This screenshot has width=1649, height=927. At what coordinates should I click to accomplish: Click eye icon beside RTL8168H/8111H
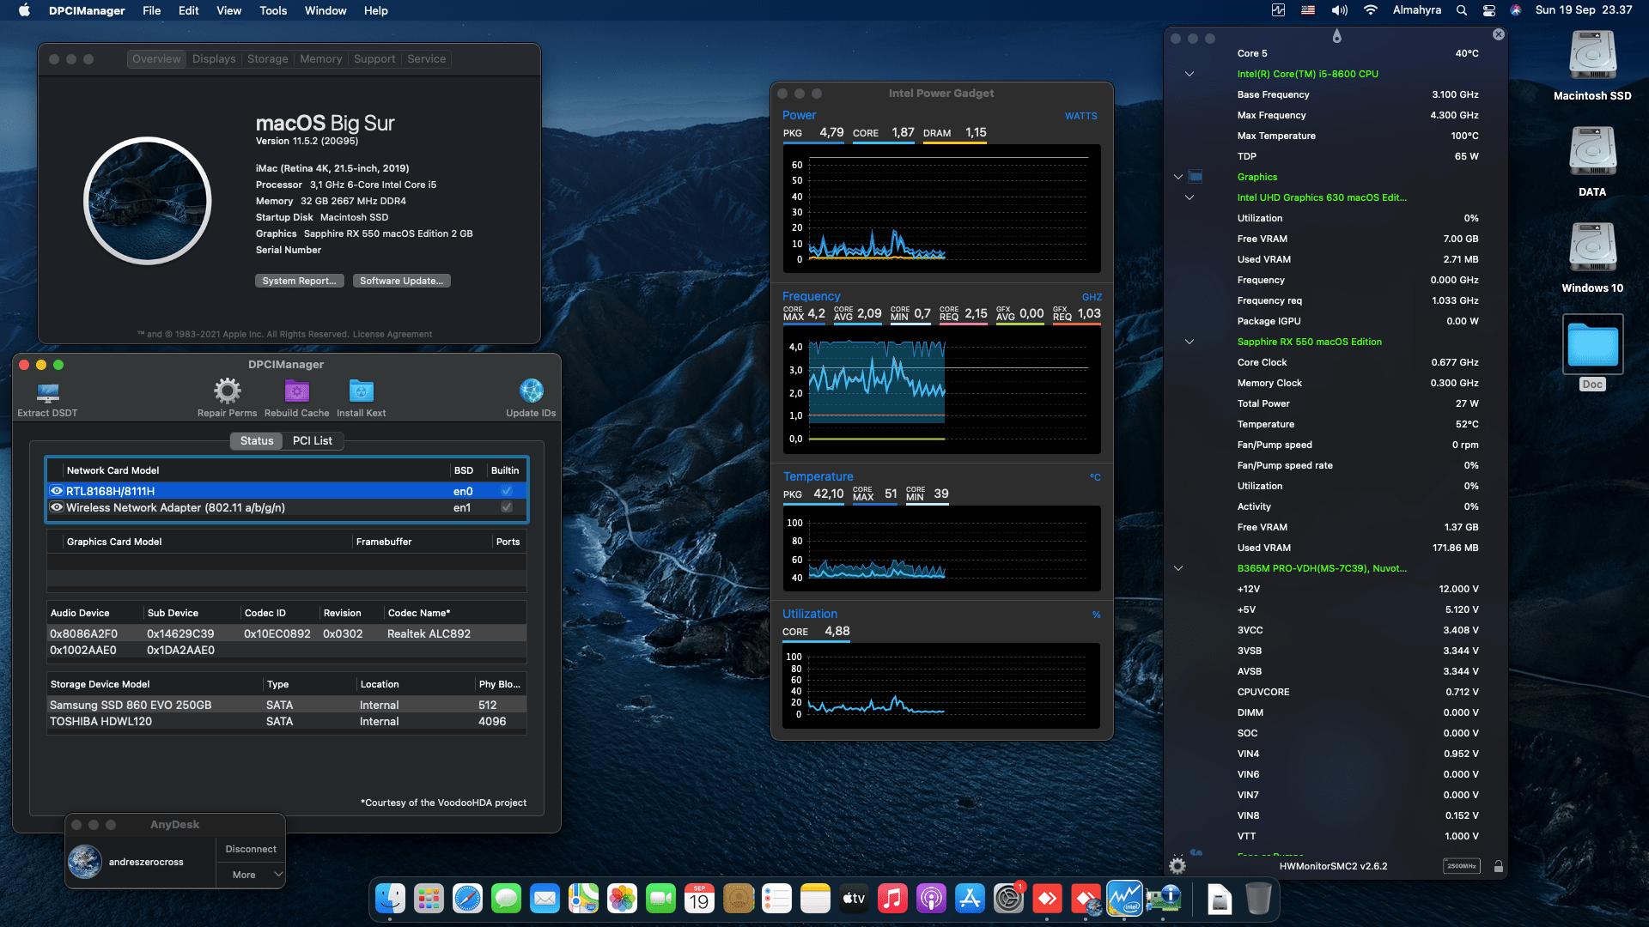pos(57,491)
